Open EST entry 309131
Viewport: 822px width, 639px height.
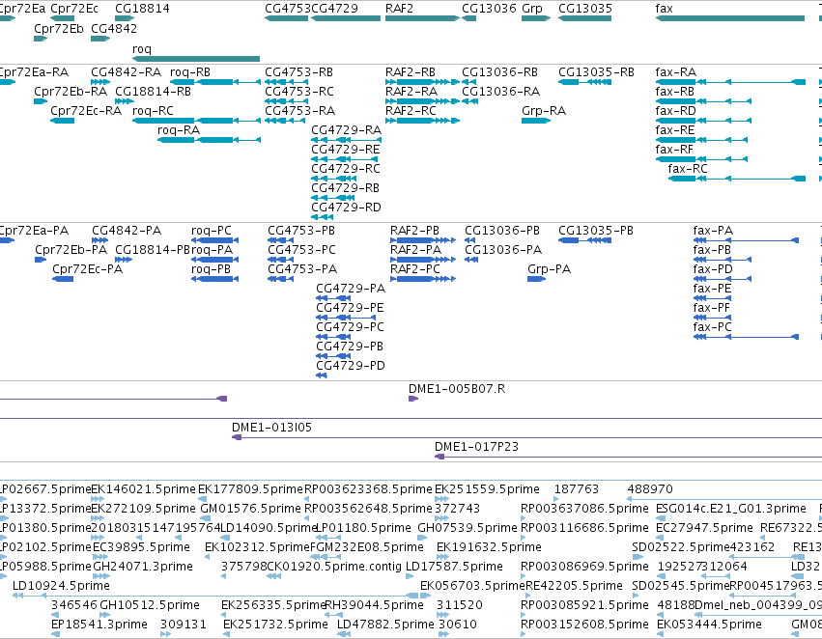[184, 625]
